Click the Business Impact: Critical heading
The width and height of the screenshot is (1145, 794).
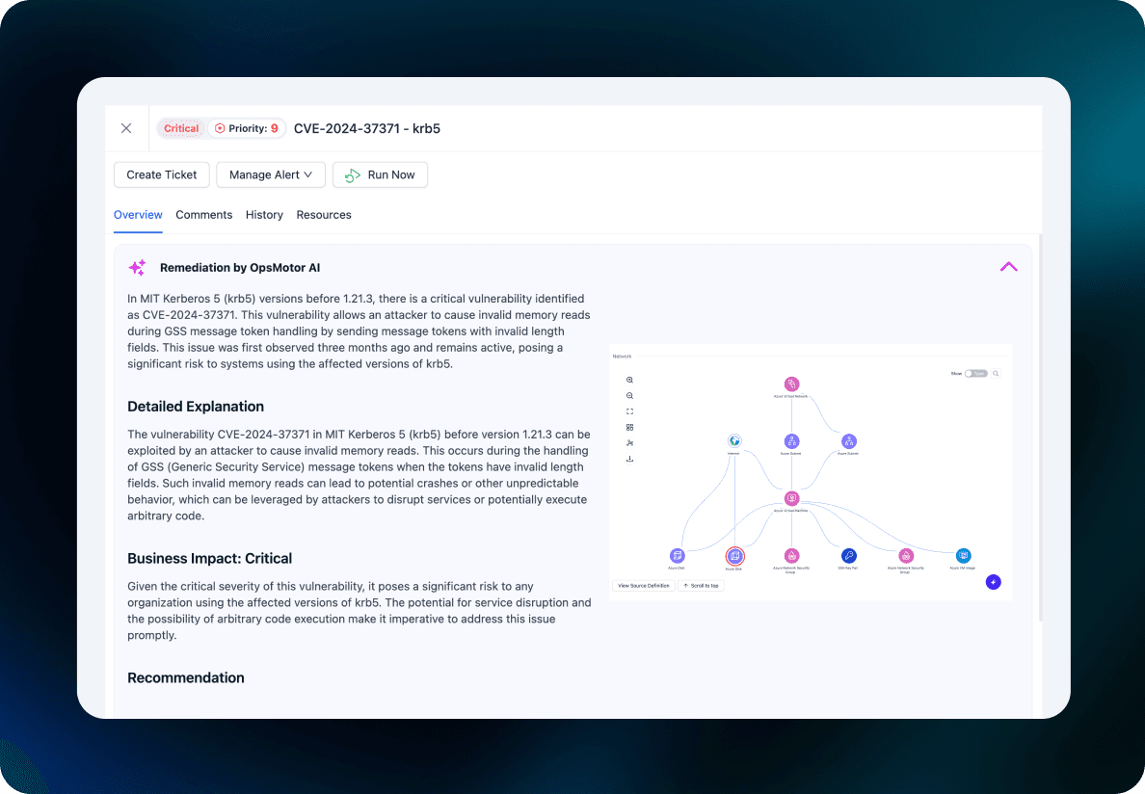tap(209, 558)
